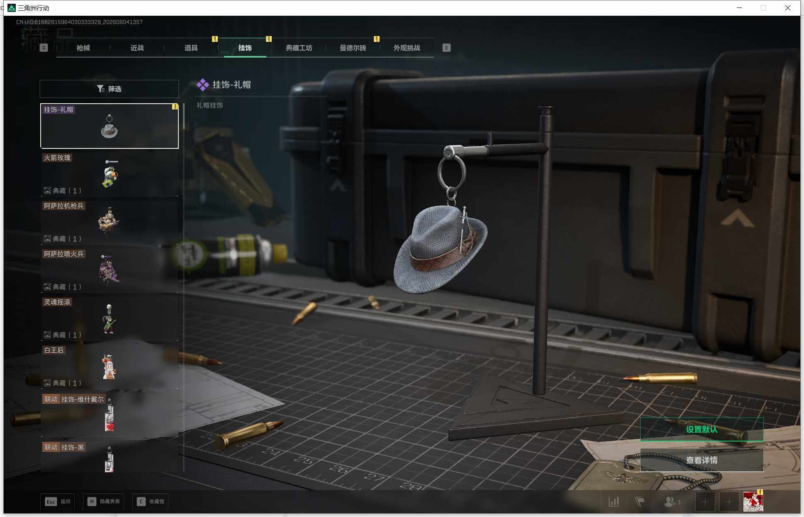Open the 筛选 filter
This screenshot has height=517, width=804.
click(109, 89)
